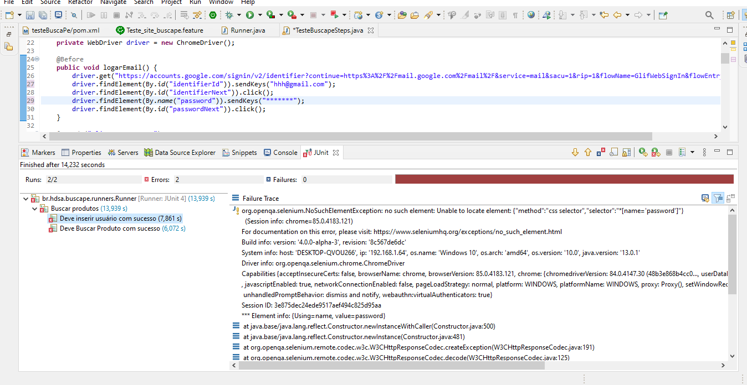The image size is (747, 385).
Task: Toggle Filter Stack Trace button
Action: pyautogui.click(x=718, y=198)
